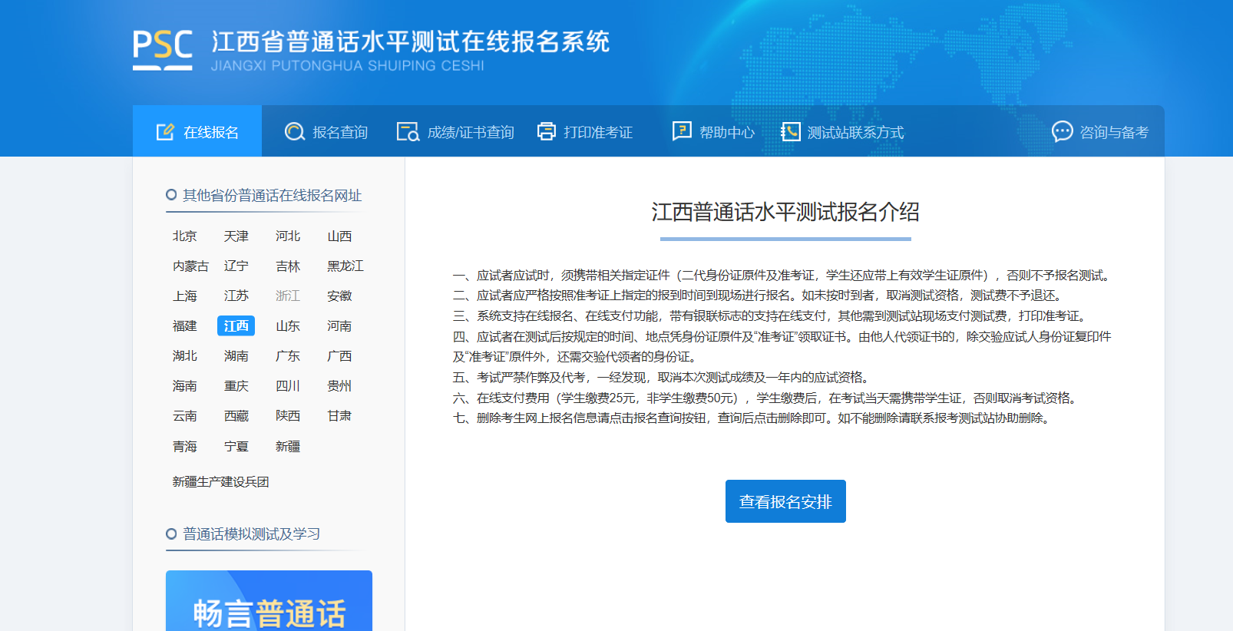Select 甘肃 province link

click(x=339, y=415)
